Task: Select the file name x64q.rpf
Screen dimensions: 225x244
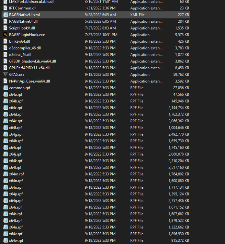Action: click(16, 201)
